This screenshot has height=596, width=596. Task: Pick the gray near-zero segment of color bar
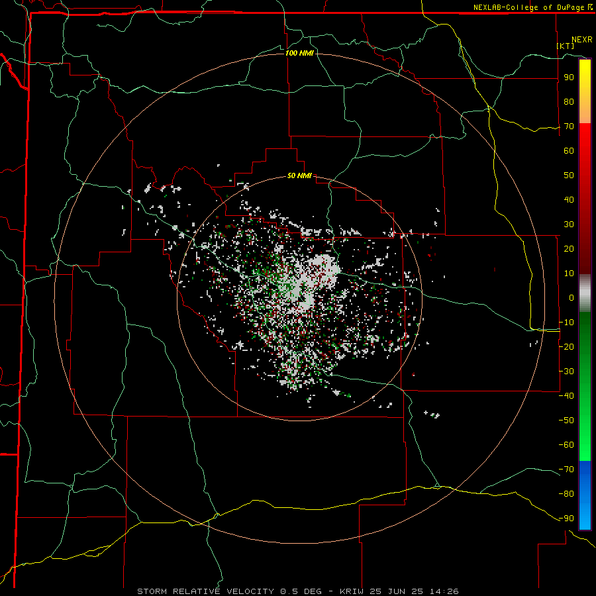(585, 293)
